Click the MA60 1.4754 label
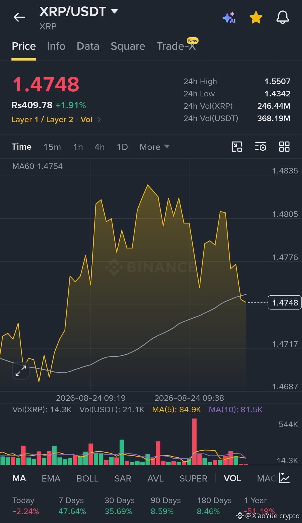Image resolution: width=302 pixels, height=523 pixels. (x=37, y=166)
